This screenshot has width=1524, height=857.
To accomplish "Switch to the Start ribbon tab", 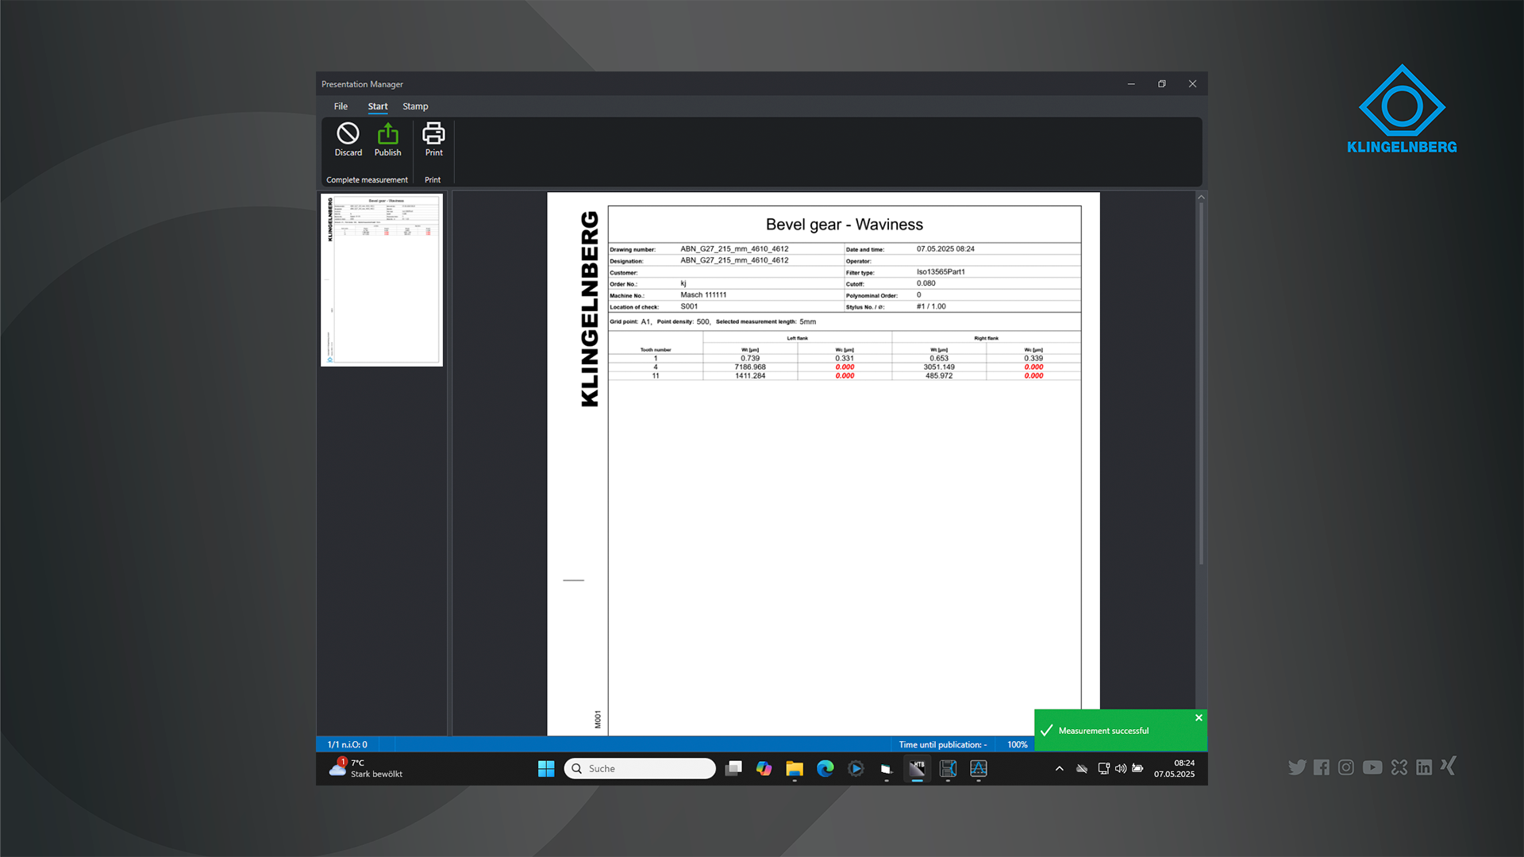I will (x=378, y=106).
